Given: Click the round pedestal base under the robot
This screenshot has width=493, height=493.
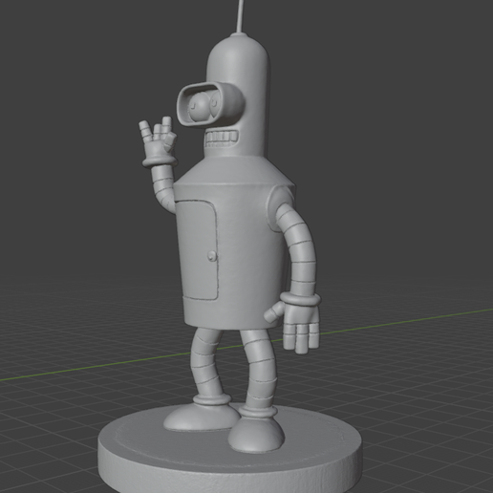Looking at the screenshot, I should tap(229, 449).
